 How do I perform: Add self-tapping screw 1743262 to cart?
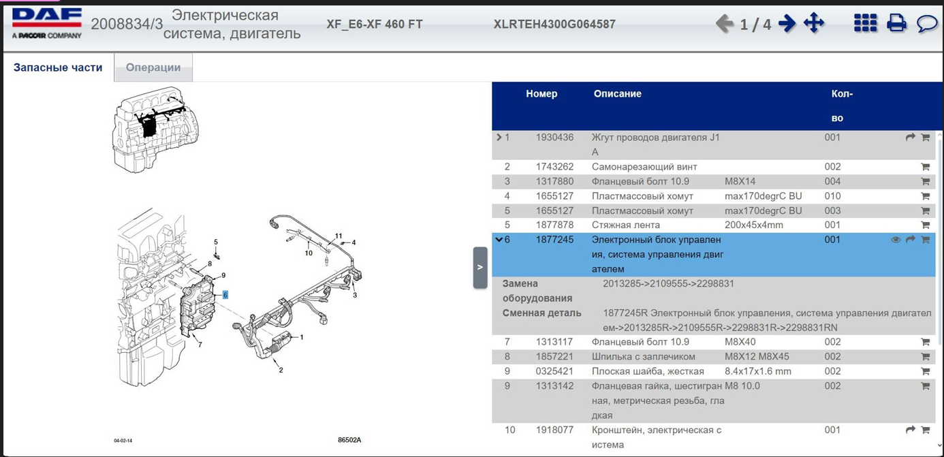[x=925, y=167]
